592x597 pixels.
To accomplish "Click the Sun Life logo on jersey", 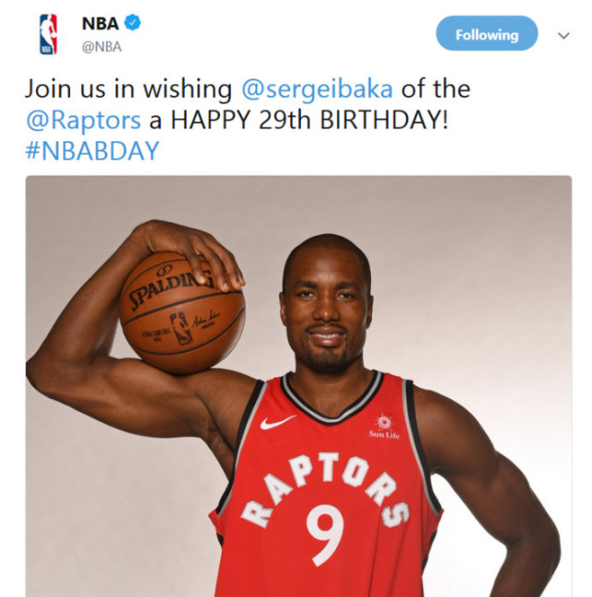I will click(x=384, y=426).
